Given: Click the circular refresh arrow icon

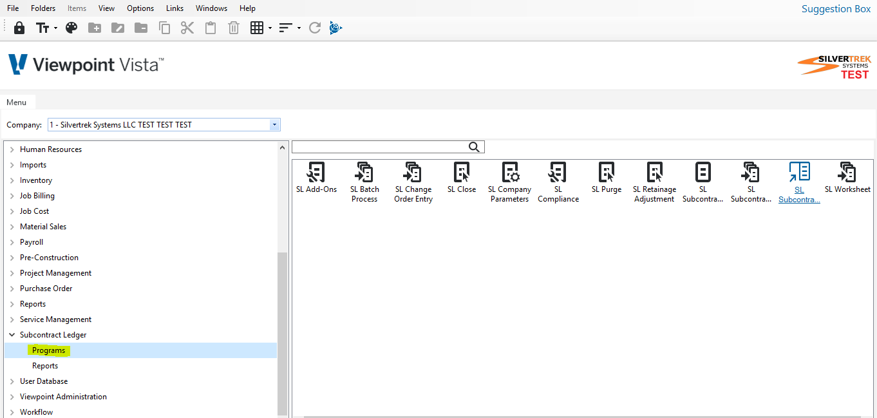Looking at the screenshot, I should click(x=315, y=28).
